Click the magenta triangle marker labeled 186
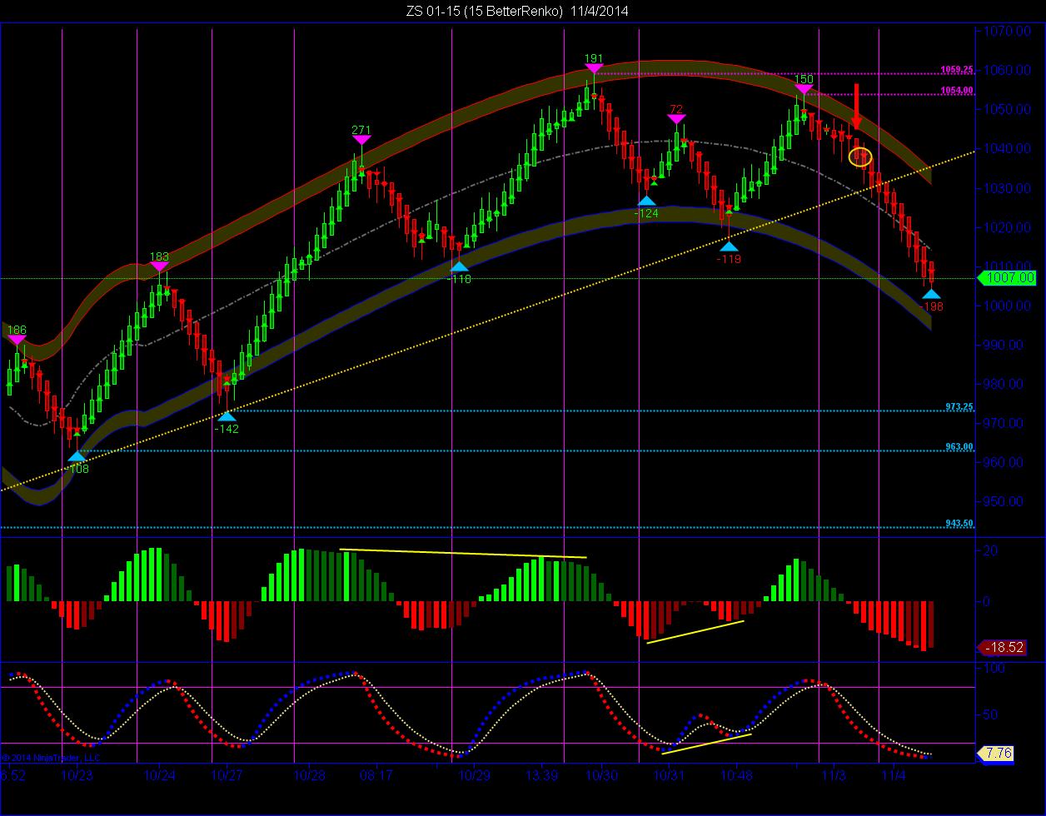 pyautogui.click(x=17, y=340)
